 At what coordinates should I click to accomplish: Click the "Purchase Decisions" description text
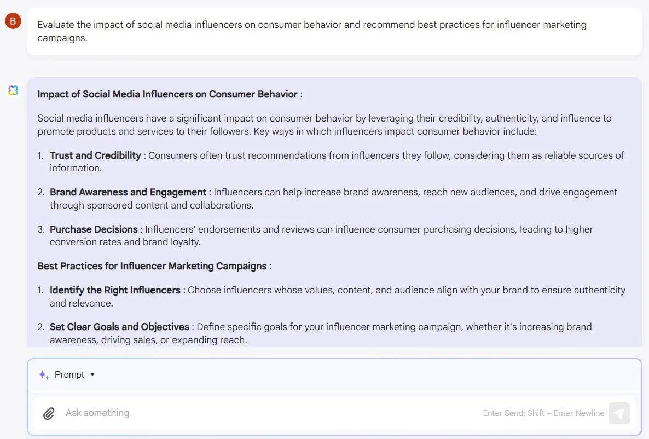coord(369,230)
